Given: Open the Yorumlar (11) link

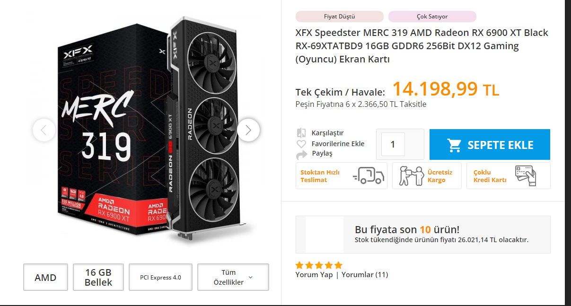Looking at the screenshot, I should pos(365,275).
